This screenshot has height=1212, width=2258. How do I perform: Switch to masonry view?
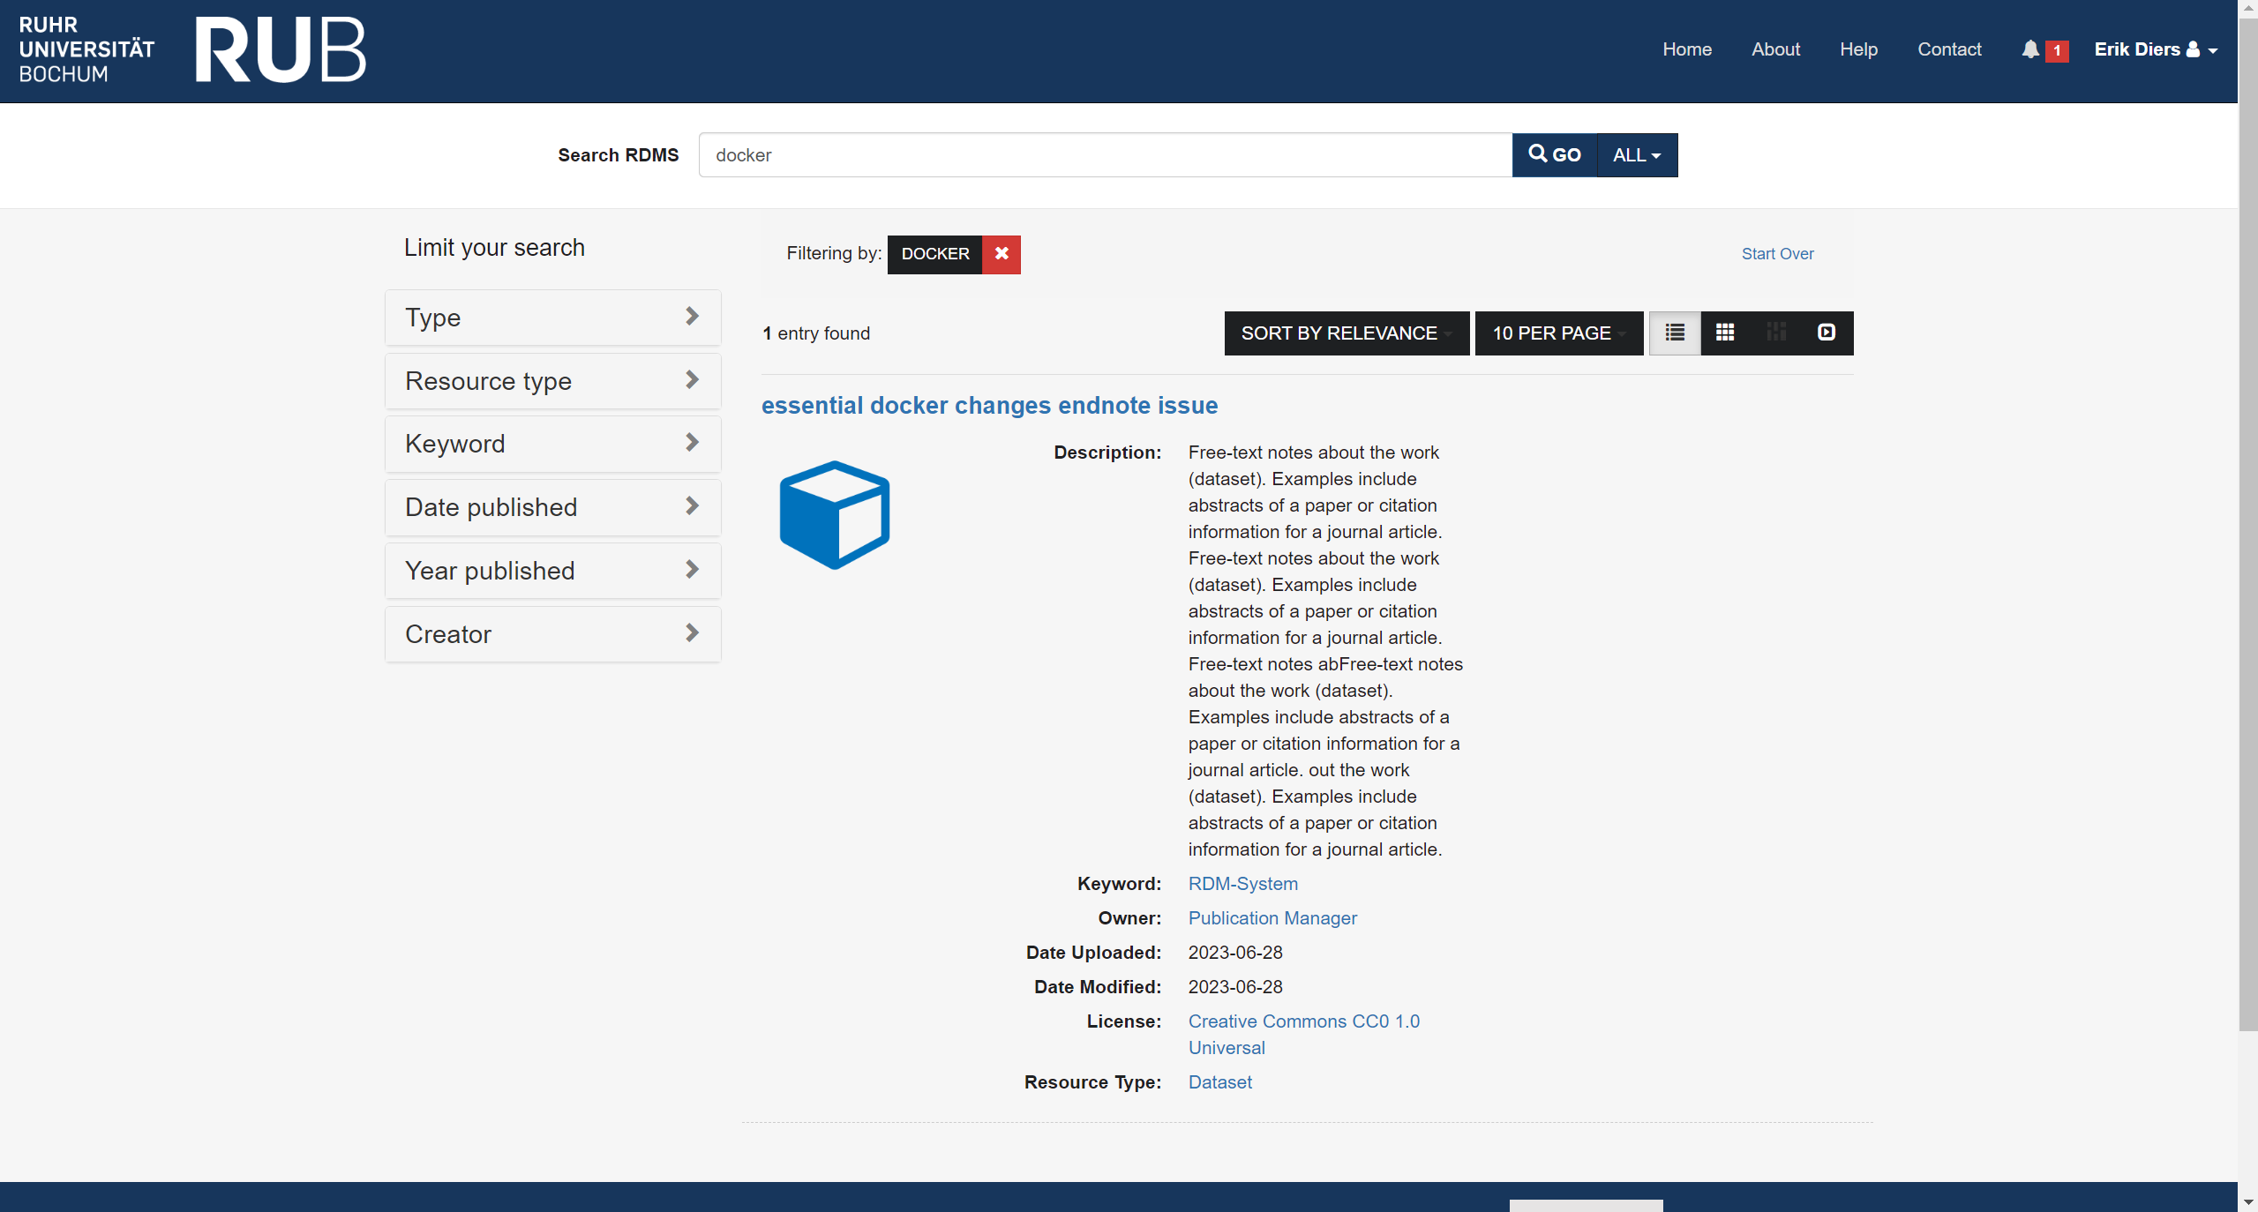[1776, 333]
